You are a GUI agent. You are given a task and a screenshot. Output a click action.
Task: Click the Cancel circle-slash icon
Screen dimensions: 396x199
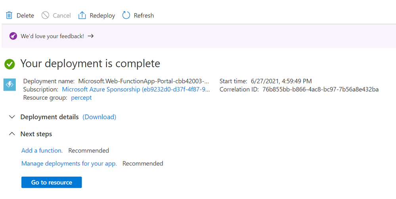tap(45, 15)
